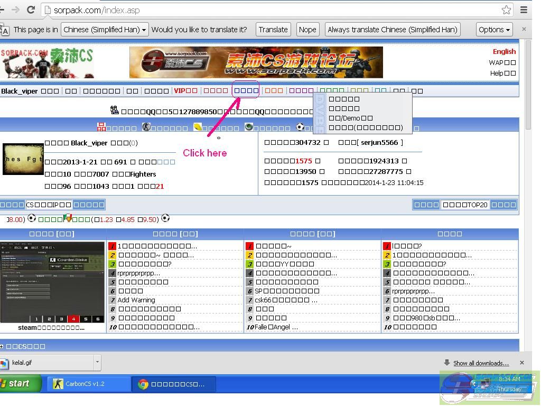Screen dimensions: 541x406
Task: Expand the CS section with plus icon
Action: click(2, 347)
